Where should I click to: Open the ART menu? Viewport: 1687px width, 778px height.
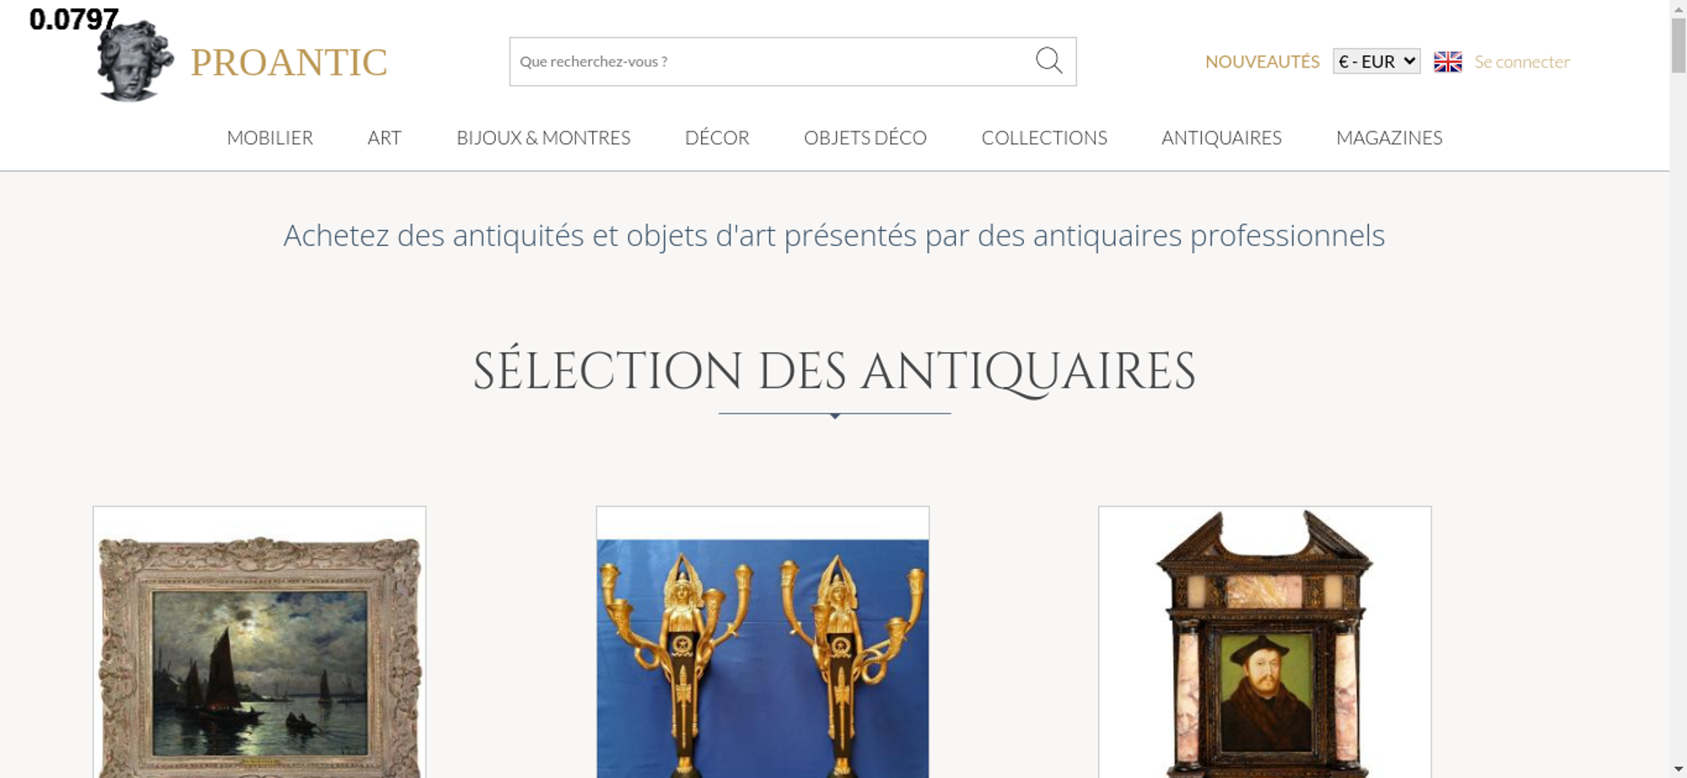385,137
